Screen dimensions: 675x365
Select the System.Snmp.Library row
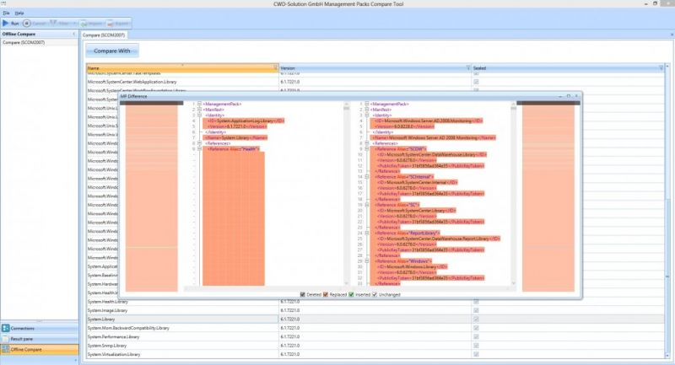point(375,346)
